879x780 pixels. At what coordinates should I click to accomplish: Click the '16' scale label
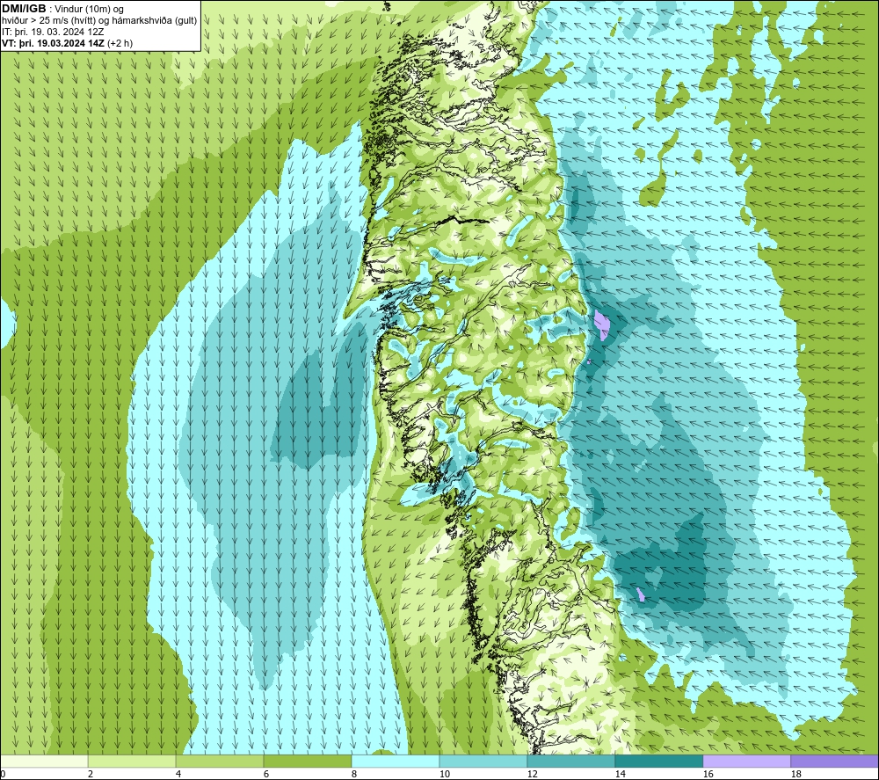point(708,775)
